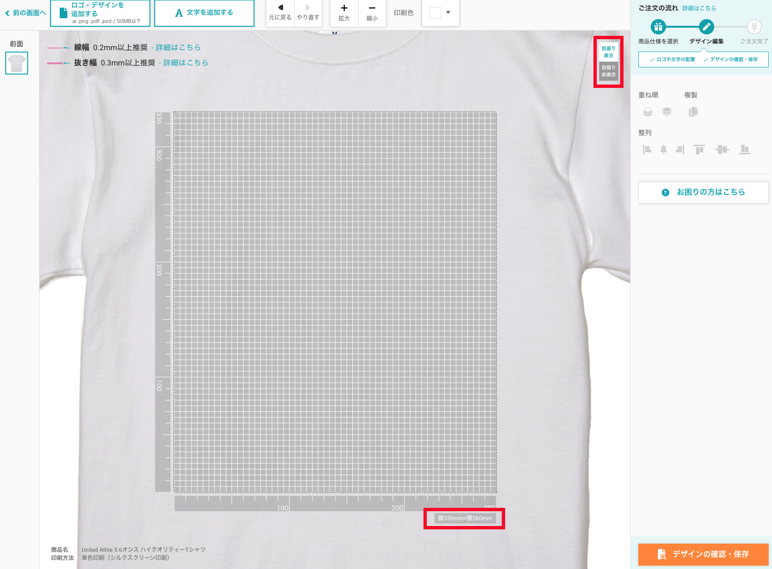Align objects to top edge

[699, 150]
